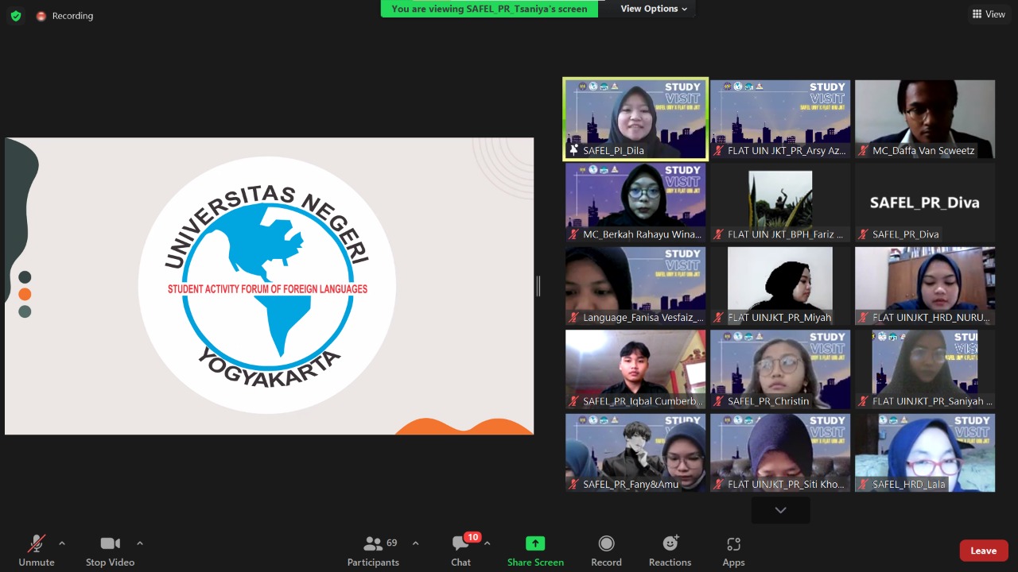Image resolution: width=1018 pixels, height=572 pixels.
Task: Click the green encryption shield icon
Action: (x=16, y=16)
